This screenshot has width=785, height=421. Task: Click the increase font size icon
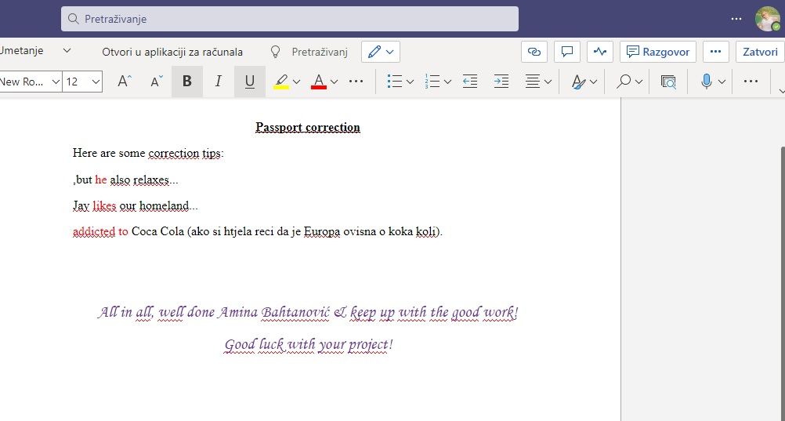click(125, 82)
